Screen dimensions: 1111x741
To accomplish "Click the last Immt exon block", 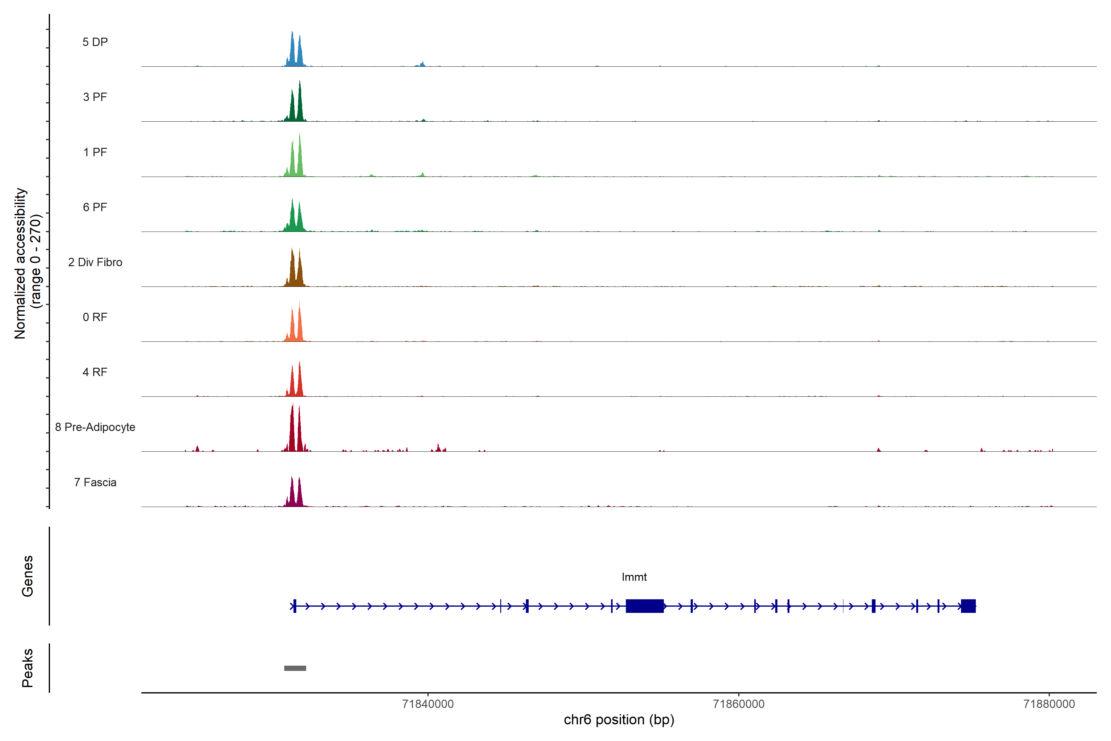I will click(x=968, y=606).
